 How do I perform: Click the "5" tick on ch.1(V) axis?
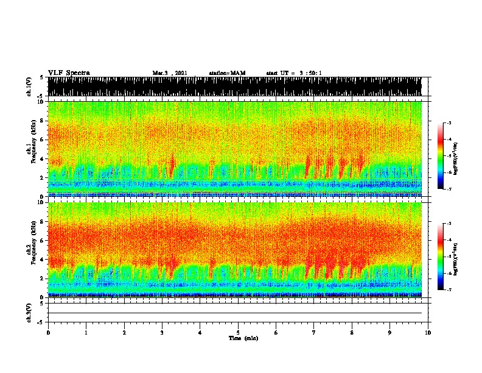click(x=42, y=77)
